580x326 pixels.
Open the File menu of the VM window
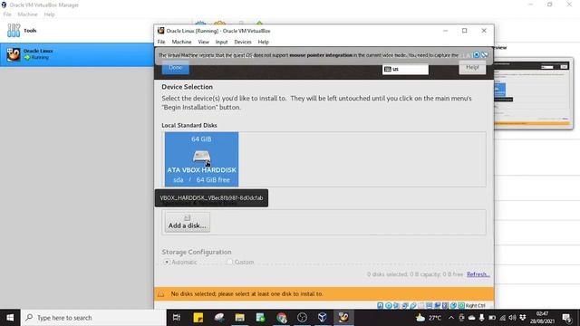[x=161, y=42]
